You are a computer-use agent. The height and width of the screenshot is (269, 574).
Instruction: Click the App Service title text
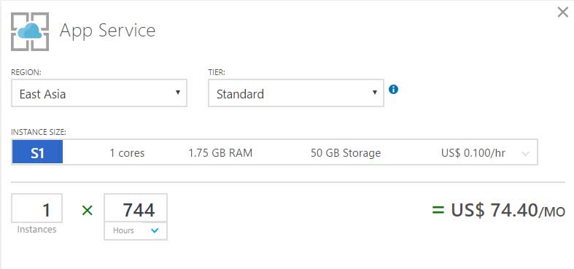(x=107, y=31)
